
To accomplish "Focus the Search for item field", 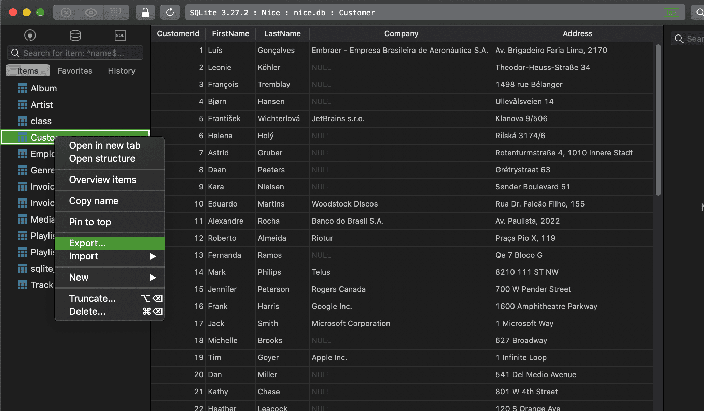I will (75, 53).
